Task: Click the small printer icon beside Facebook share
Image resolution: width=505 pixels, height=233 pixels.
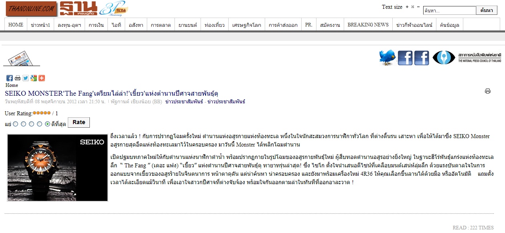Action: (x=18, y=78)
